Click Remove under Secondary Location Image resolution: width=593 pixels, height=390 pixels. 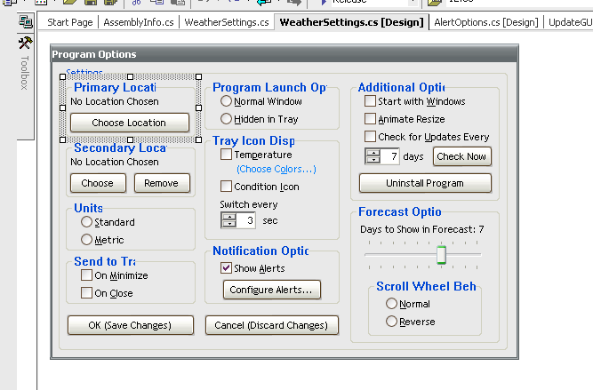point(162,183)
